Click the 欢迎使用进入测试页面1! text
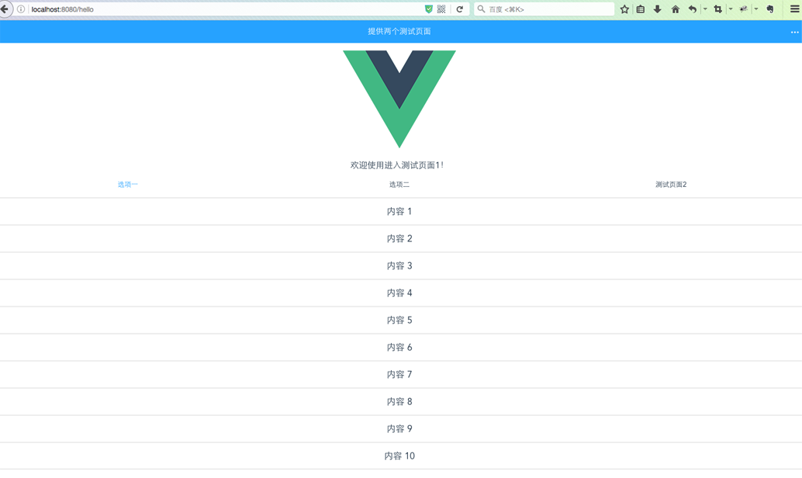 [x=397, y=165]
